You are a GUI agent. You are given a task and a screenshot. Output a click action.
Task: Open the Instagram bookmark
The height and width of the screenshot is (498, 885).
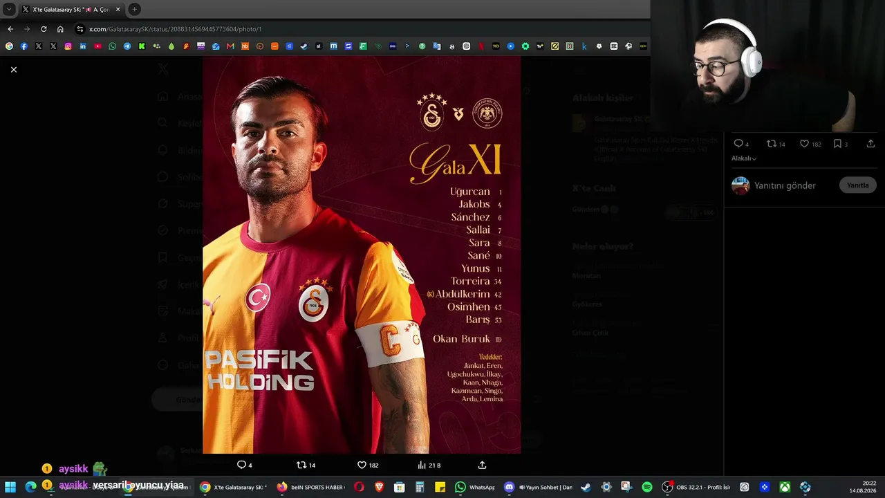[x=68, y=46]
